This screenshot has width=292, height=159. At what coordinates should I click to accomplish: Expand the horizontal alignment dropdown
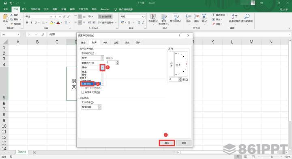tap(102, 58)
